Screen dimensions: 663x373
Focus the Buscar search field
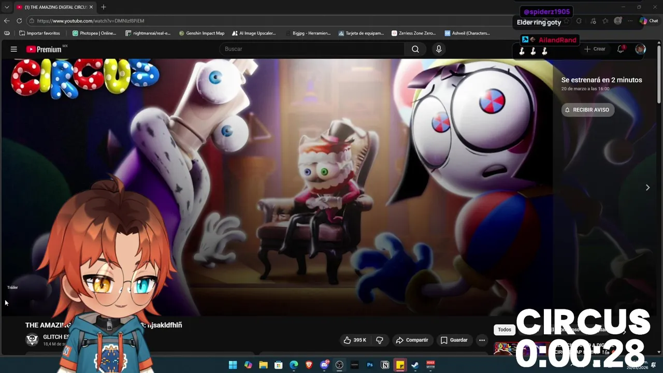(x=313, y=49)
